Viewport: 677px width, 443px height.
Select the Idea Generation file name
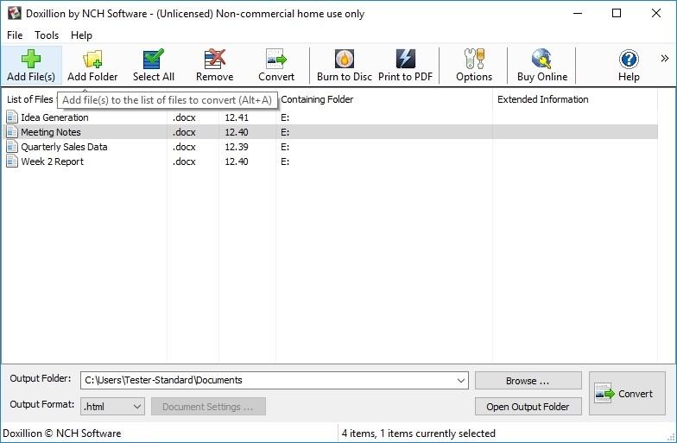tap(55, 117)
